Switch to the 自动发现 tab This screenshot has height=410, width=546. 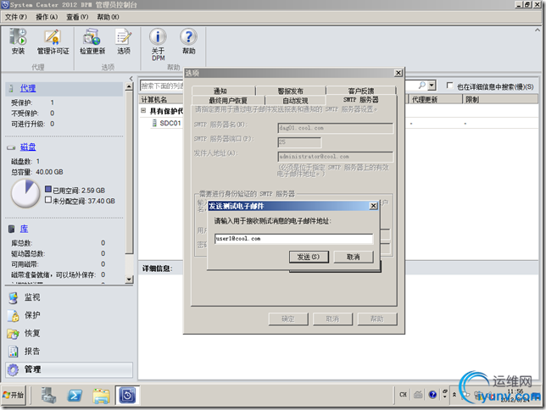point(295,101)
